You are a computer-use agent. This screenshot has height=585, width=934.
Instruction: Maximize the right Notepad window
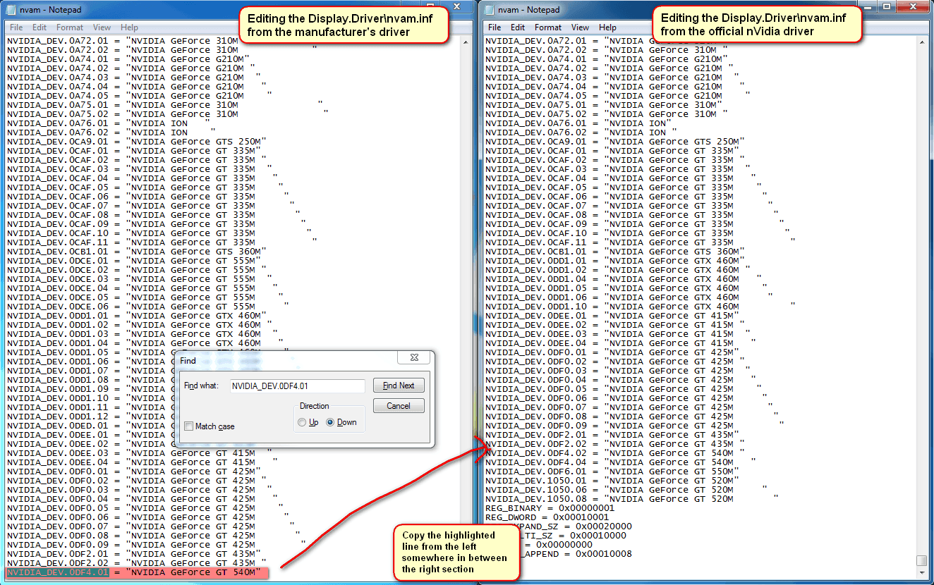[887, 7]
